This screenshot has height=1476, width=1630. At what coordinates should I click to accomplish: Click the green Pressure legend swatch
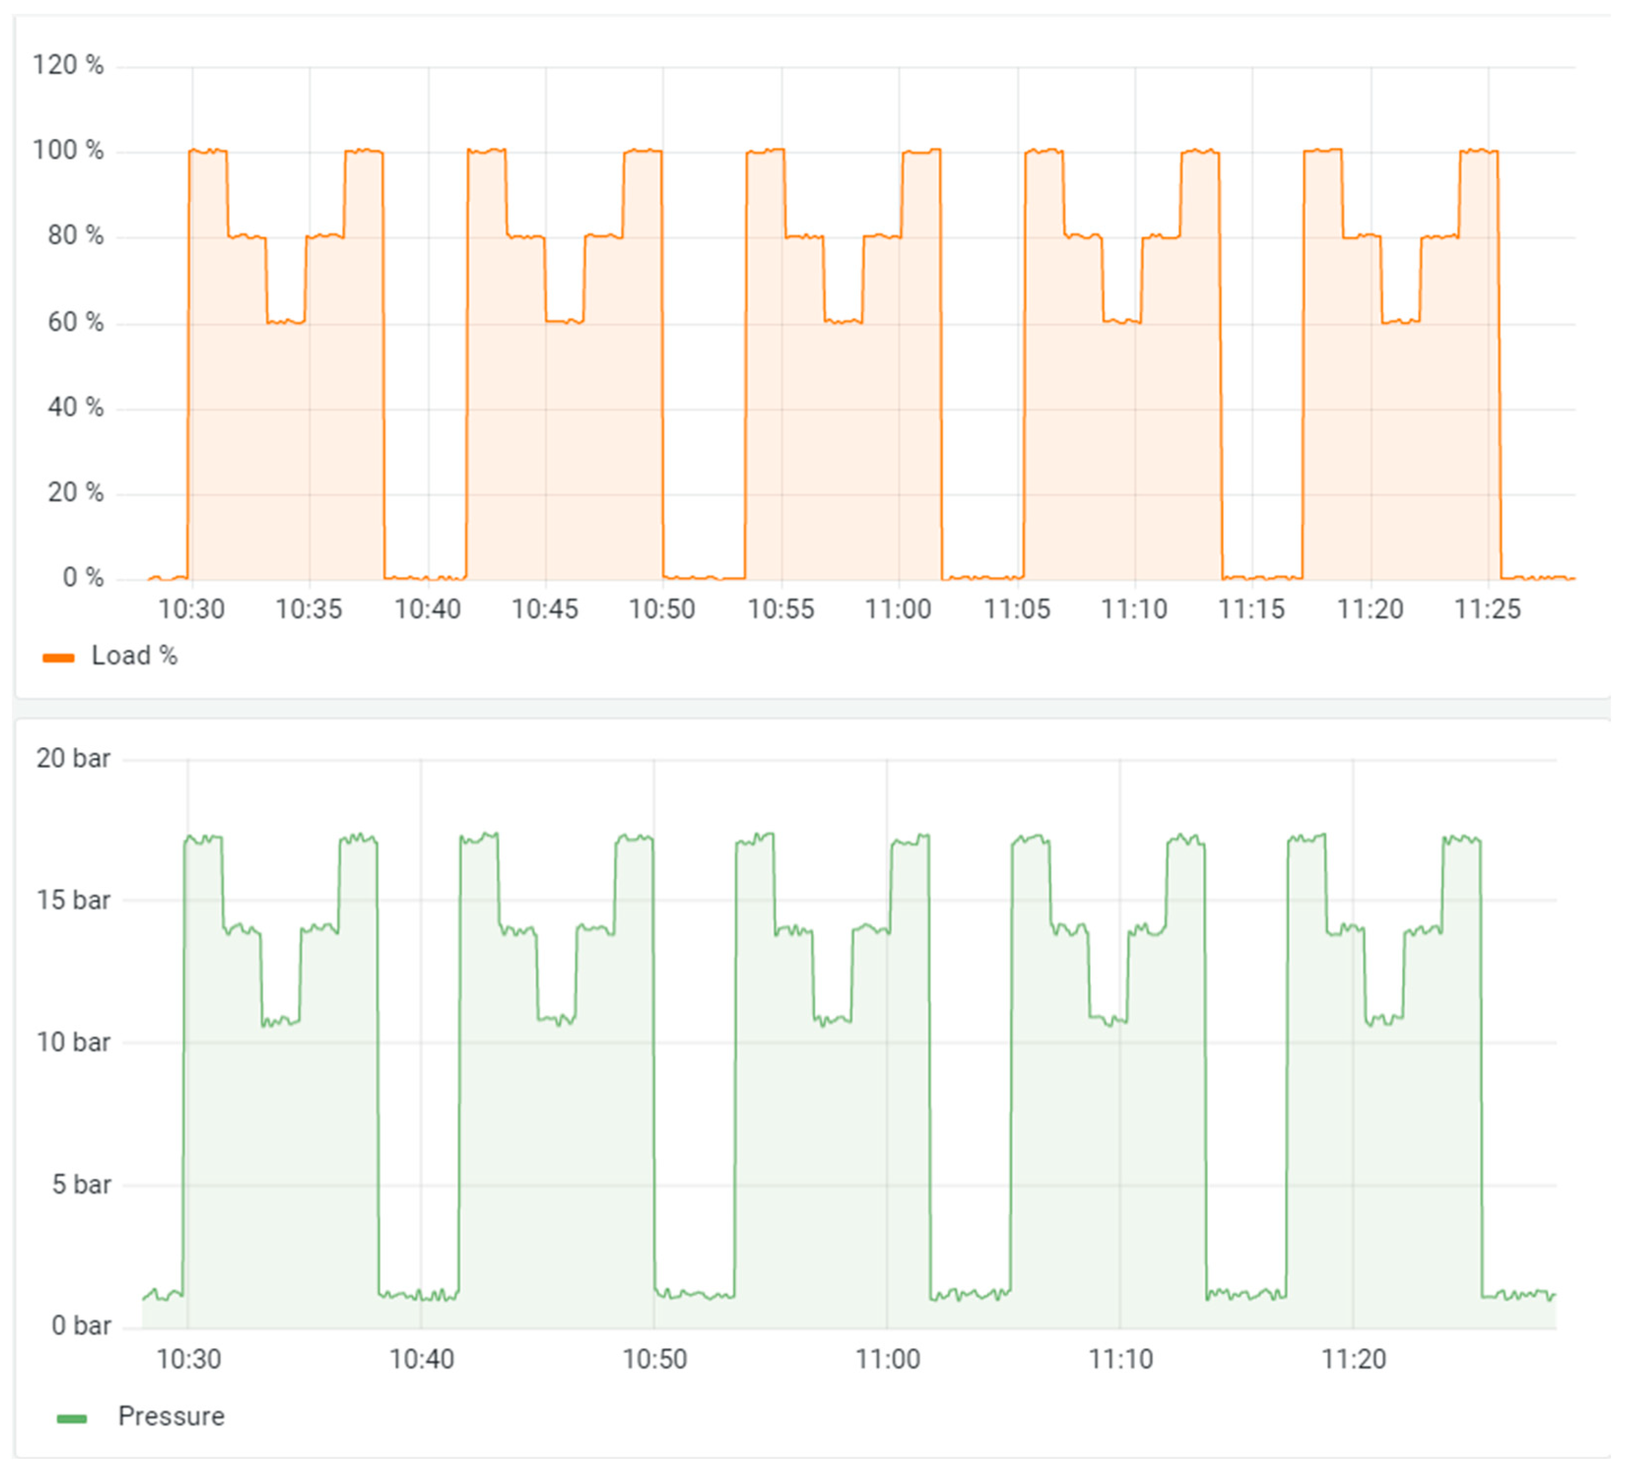click(x=71, y=1418)
